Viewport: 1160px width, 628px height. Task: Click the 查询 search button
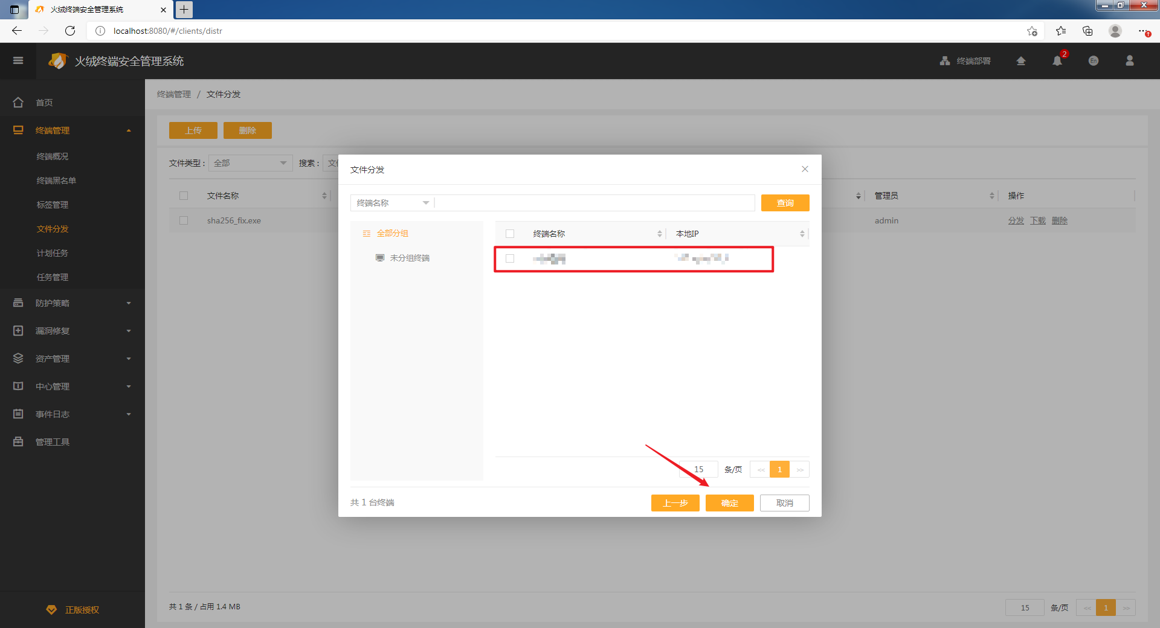tap(785, 203)
